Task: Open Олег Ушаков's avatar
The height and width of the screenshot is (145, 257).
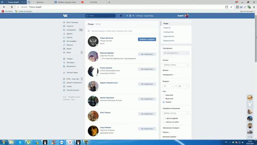Action: pos(93,116)
